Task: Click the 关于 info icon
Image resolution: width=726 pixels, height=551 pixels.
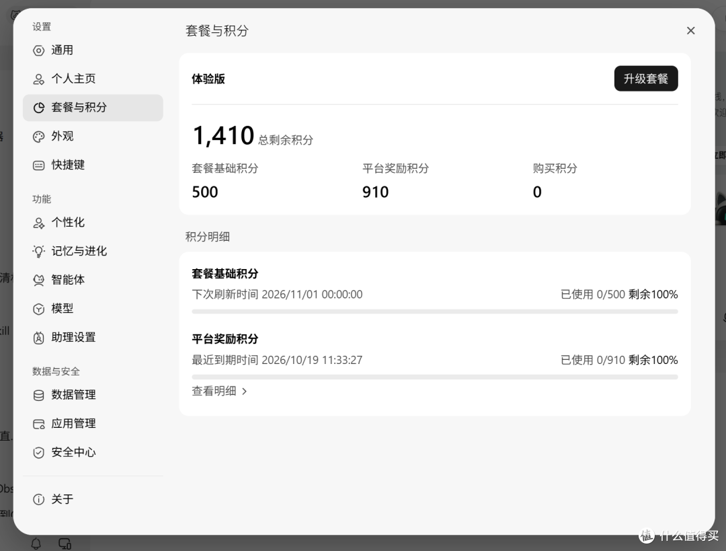Action: pyautogui.click(x=39, y=499)
